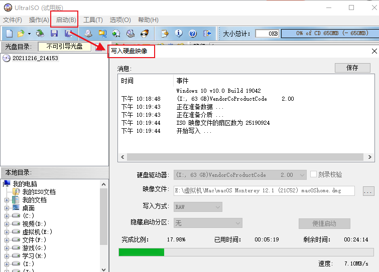Click the local tree scroll-down arrow
The width and height of the screenshot is (379, 272).
104,269
